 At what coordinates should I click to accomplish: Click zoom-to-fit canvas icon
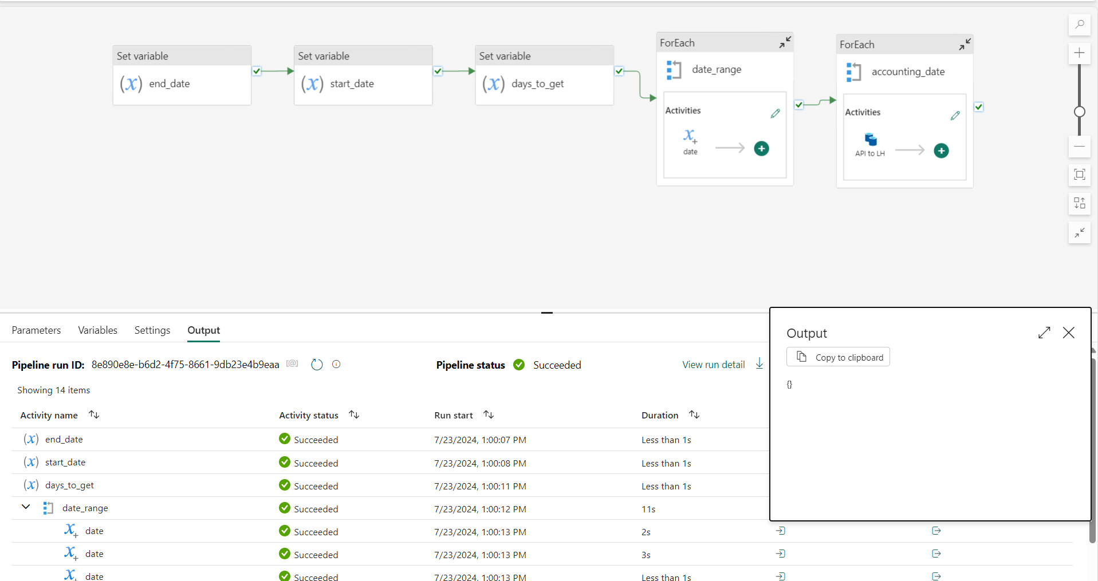point(1079,175)
